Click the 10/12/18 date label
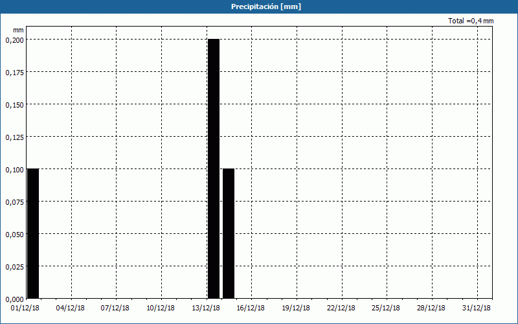 [161, 308]
